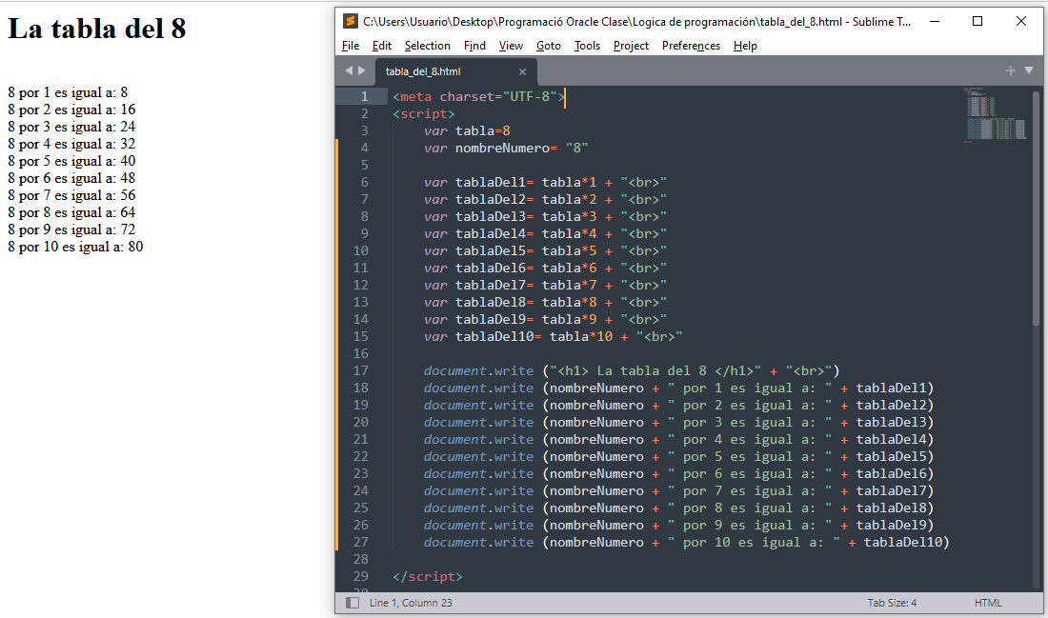Close the Sublime Text window
This screenshot has width=1048, height=618.
[x=1020, y=21]
